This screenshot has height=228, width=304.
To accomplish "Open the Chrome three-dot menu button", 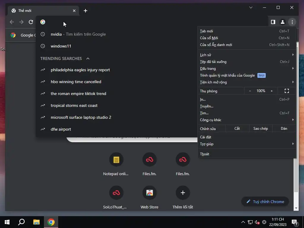I will click(292, 22).
